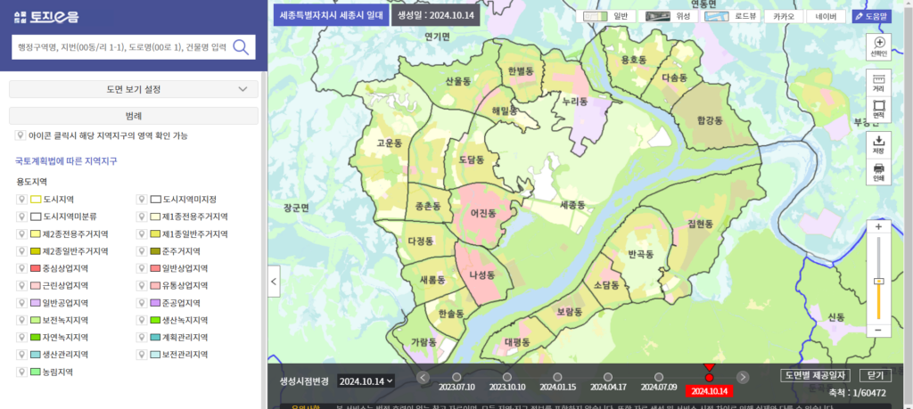Image resolution: width=913 pixels, height=409 pixels.
Task: Click location pin for 도시지역미지정
Action: tap(142, 200)
